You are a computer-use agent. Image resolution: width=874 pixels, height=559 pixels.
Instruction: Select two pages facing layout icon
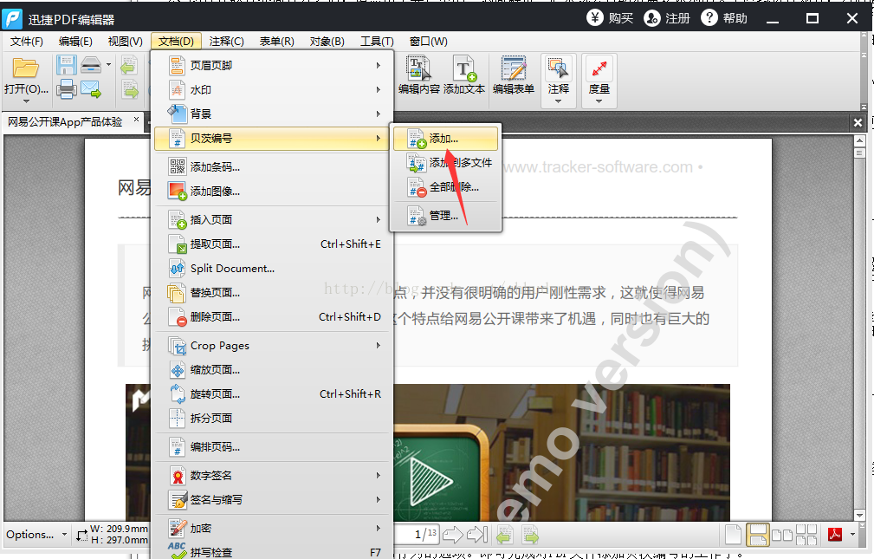pos(782,535)
